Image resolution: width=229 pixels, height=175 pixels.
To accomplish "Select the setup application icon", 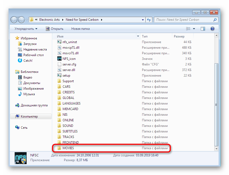I will tap(59, 75).
